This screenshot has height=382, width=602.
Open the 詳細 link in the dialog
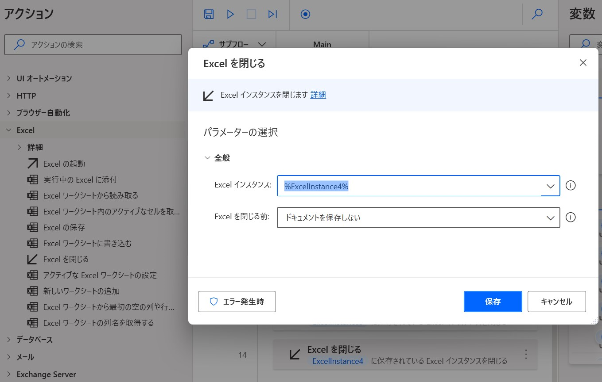click(318, 95)
